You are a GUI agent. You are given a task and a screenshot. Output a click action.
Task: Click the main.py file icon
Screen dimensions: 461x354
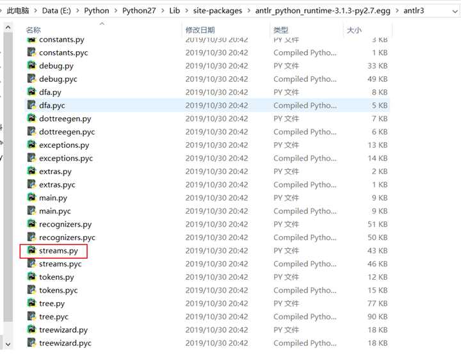click(x=31, y=197)
